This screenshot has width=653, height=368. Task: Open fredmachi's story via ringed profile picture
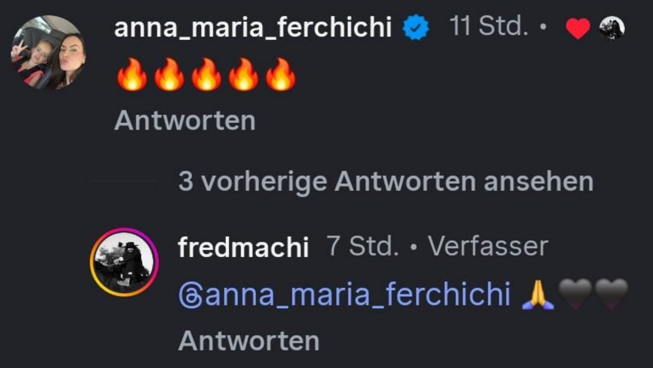click(x=125, y=262)
